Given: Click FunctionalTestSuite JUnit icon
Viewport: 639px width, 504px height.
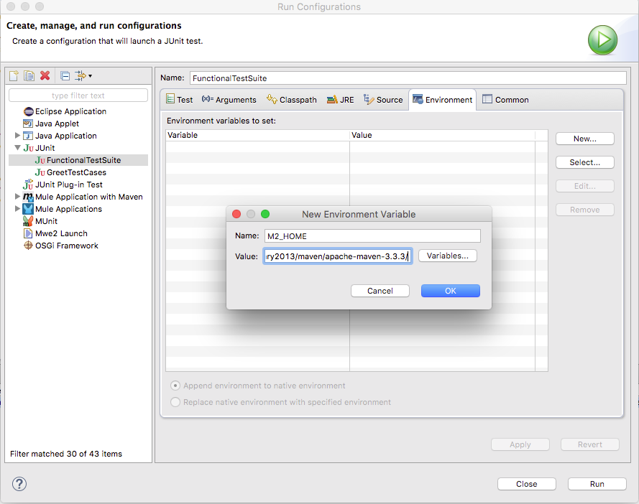Looking at the screenshot, I should pos(40,160).
